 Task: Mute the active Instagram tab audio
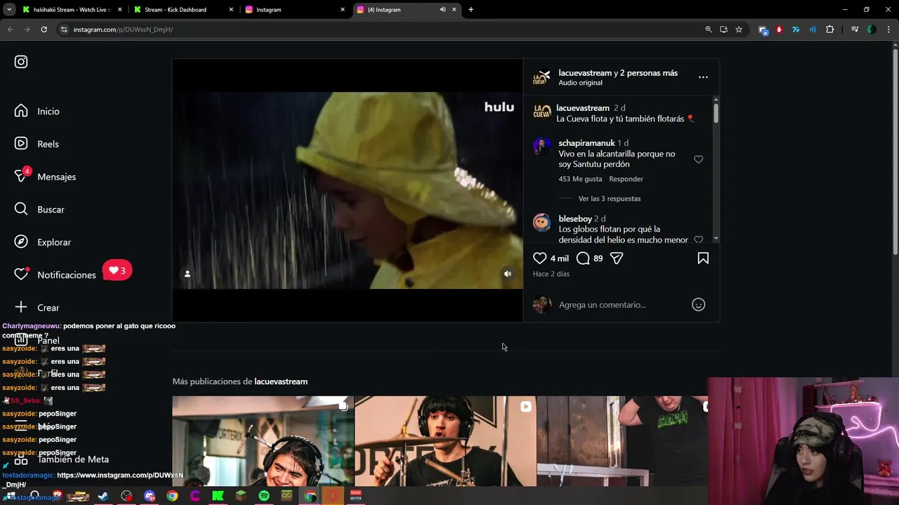(x=442, y=10)
